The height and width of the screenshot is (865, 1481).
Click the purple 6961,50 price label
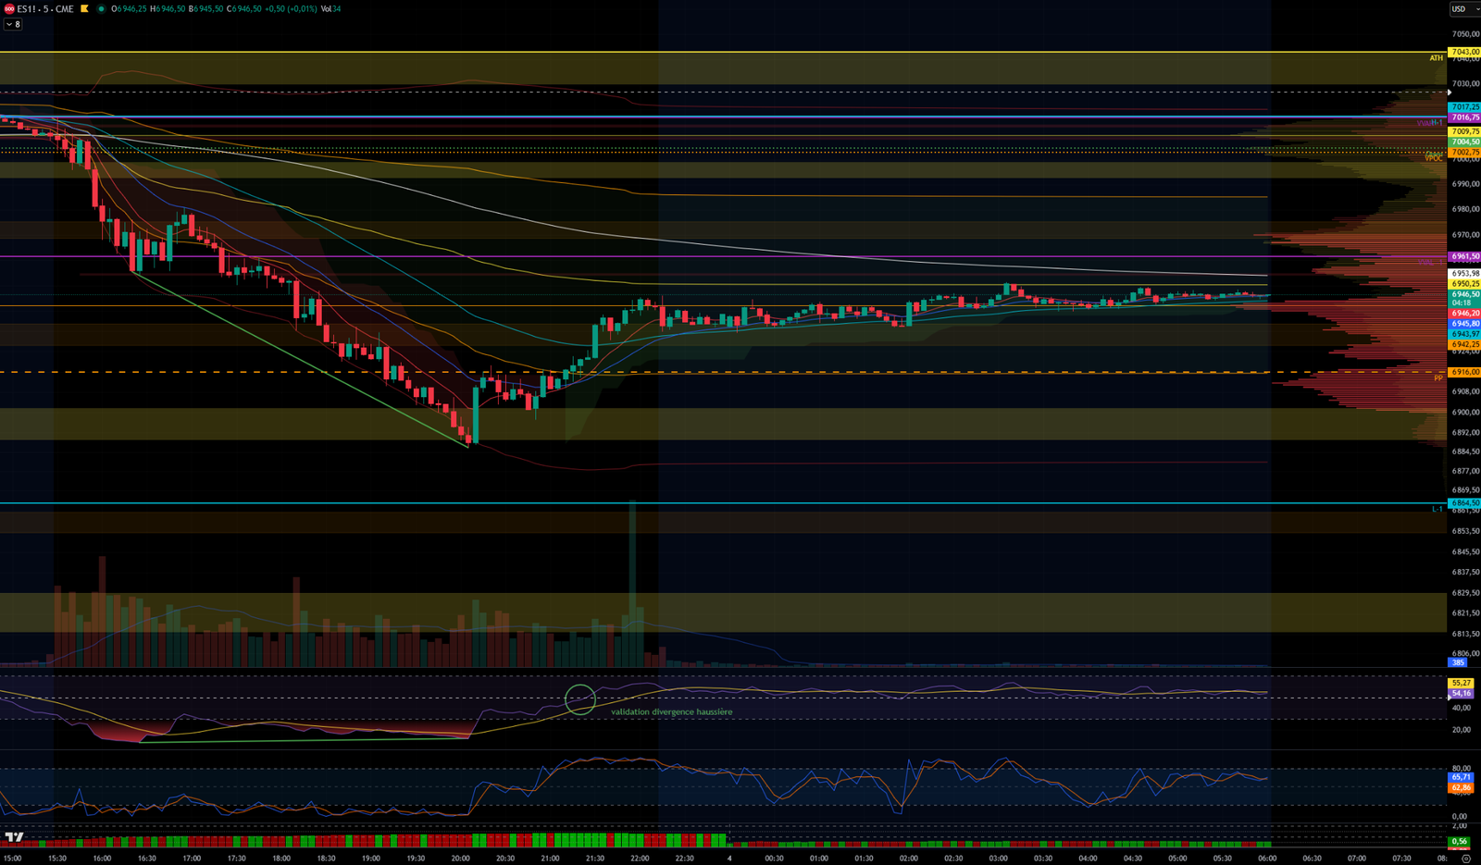(x=1464, y=256)
